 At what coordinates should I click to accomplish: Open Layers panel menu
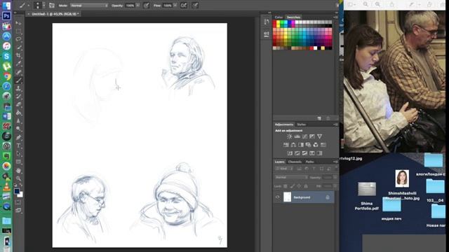(x=335, y=162)
